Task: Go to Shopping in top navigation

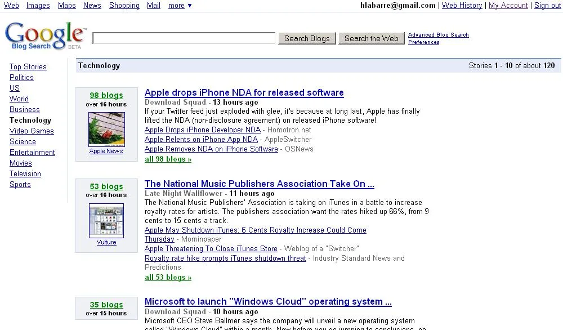Action: tap(124, 6)
